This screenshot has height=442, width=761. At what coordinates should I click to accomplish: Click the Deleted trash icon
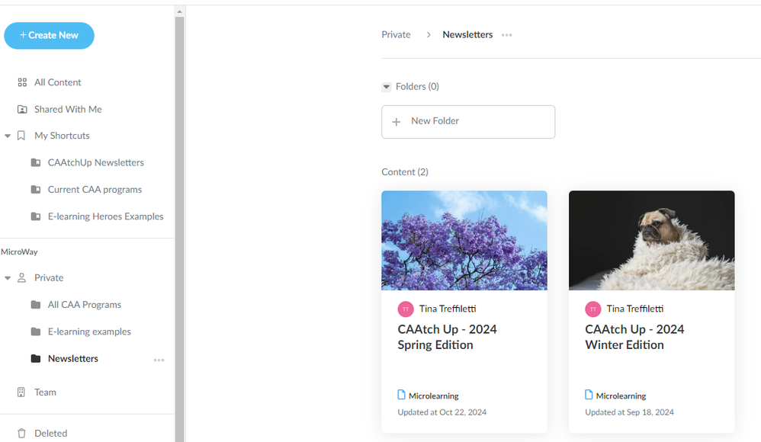pyautogui.click(x=21, y=434)
